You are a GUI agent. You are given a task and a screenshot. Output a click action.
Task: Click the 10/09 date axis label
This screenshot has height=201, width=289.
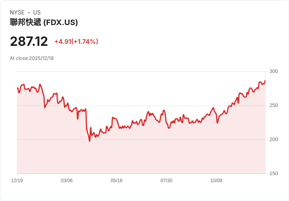pos(216,181)
